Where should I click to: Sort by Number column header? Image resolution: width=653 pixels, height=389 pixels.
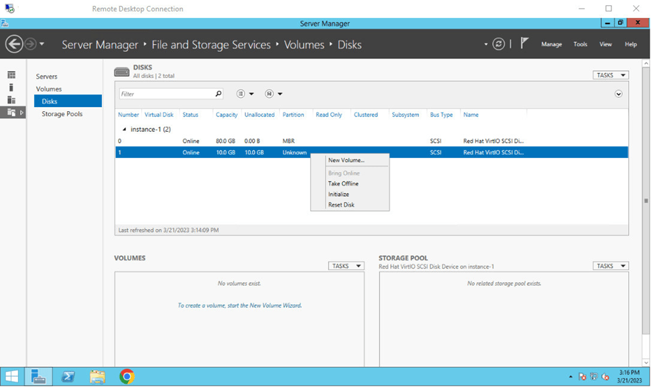click(x=128, y=115)
